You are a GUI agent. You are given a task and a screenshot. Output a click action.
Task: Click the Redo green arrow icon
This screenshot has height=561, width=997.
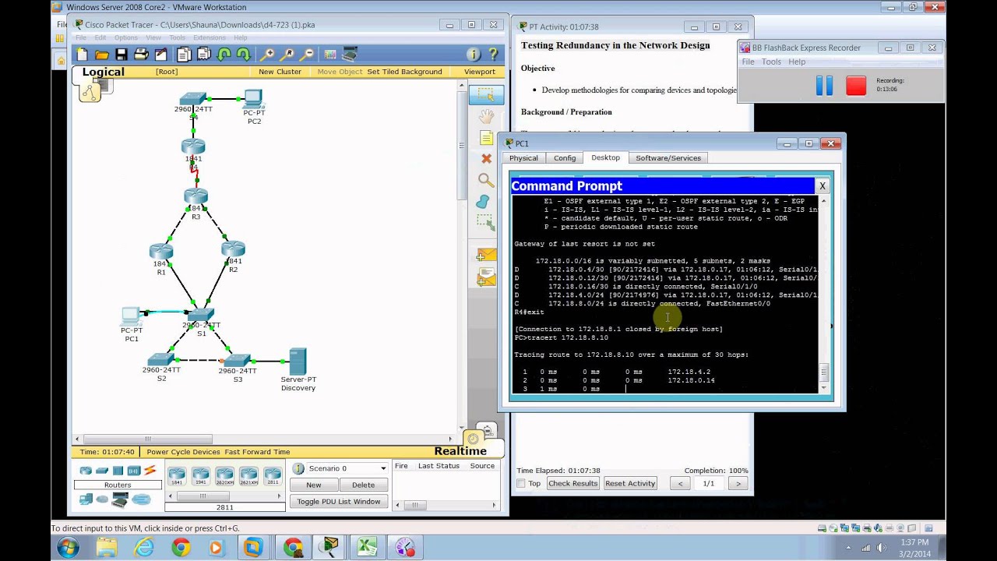coord(243,55)
